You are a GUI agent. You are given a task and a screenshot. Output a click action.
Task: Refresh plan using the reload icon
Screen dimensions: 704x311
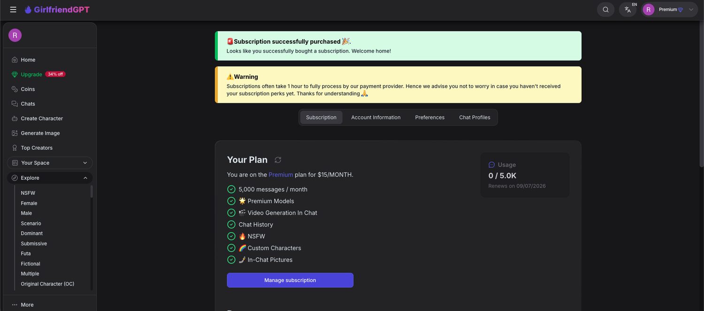pyautogui.click(x=278, y=160)
